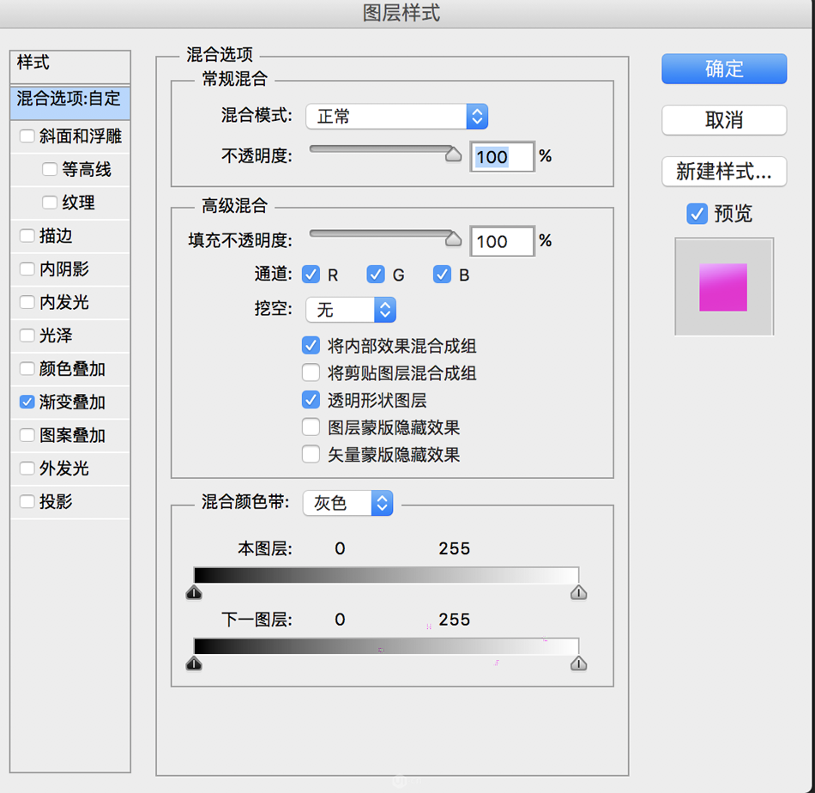815x793 pixels.
Task: Uncheck 将内部效果混合成组
Action: coord(311,345)
